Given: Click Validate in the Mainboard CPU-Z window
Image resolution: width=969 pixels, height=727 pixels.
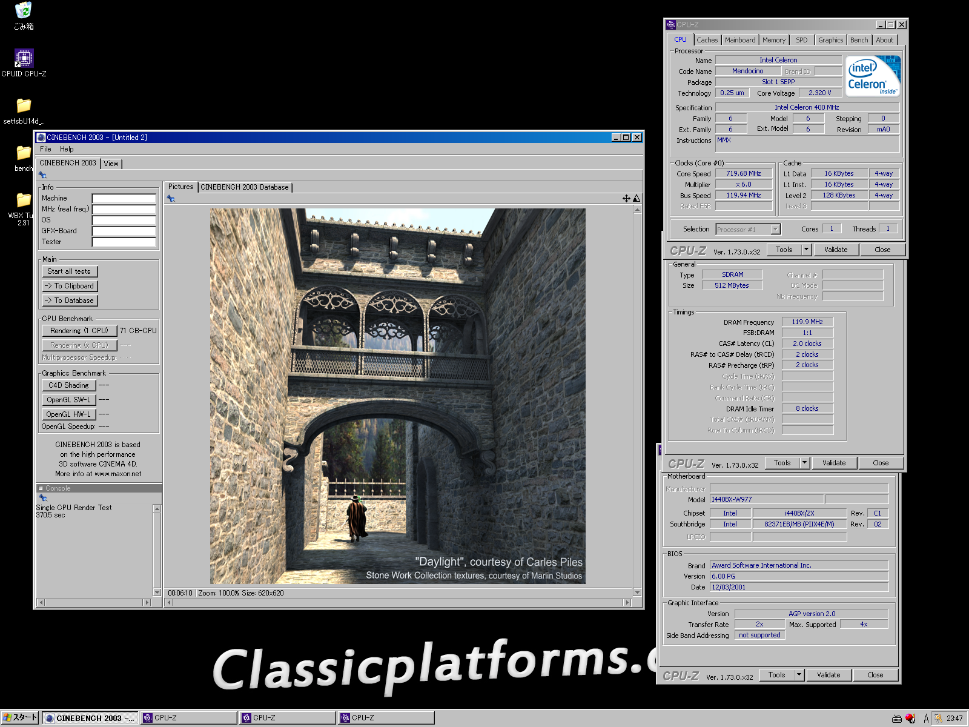Looking at the screenshot, I should pyautogui.click(x=828, y=675).
